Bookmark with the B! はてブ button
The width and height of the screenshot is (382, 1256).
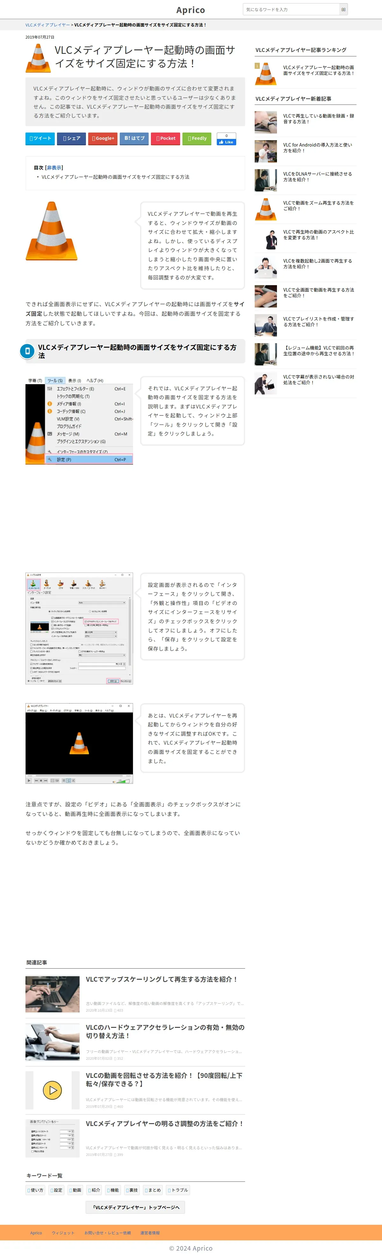pyautogui.click(x=134, y=139)
